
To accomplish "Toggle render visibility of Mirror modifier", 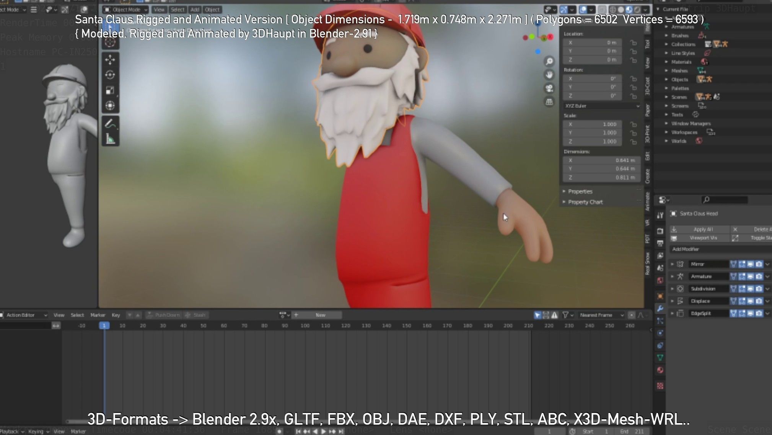I will pos(759,264).
